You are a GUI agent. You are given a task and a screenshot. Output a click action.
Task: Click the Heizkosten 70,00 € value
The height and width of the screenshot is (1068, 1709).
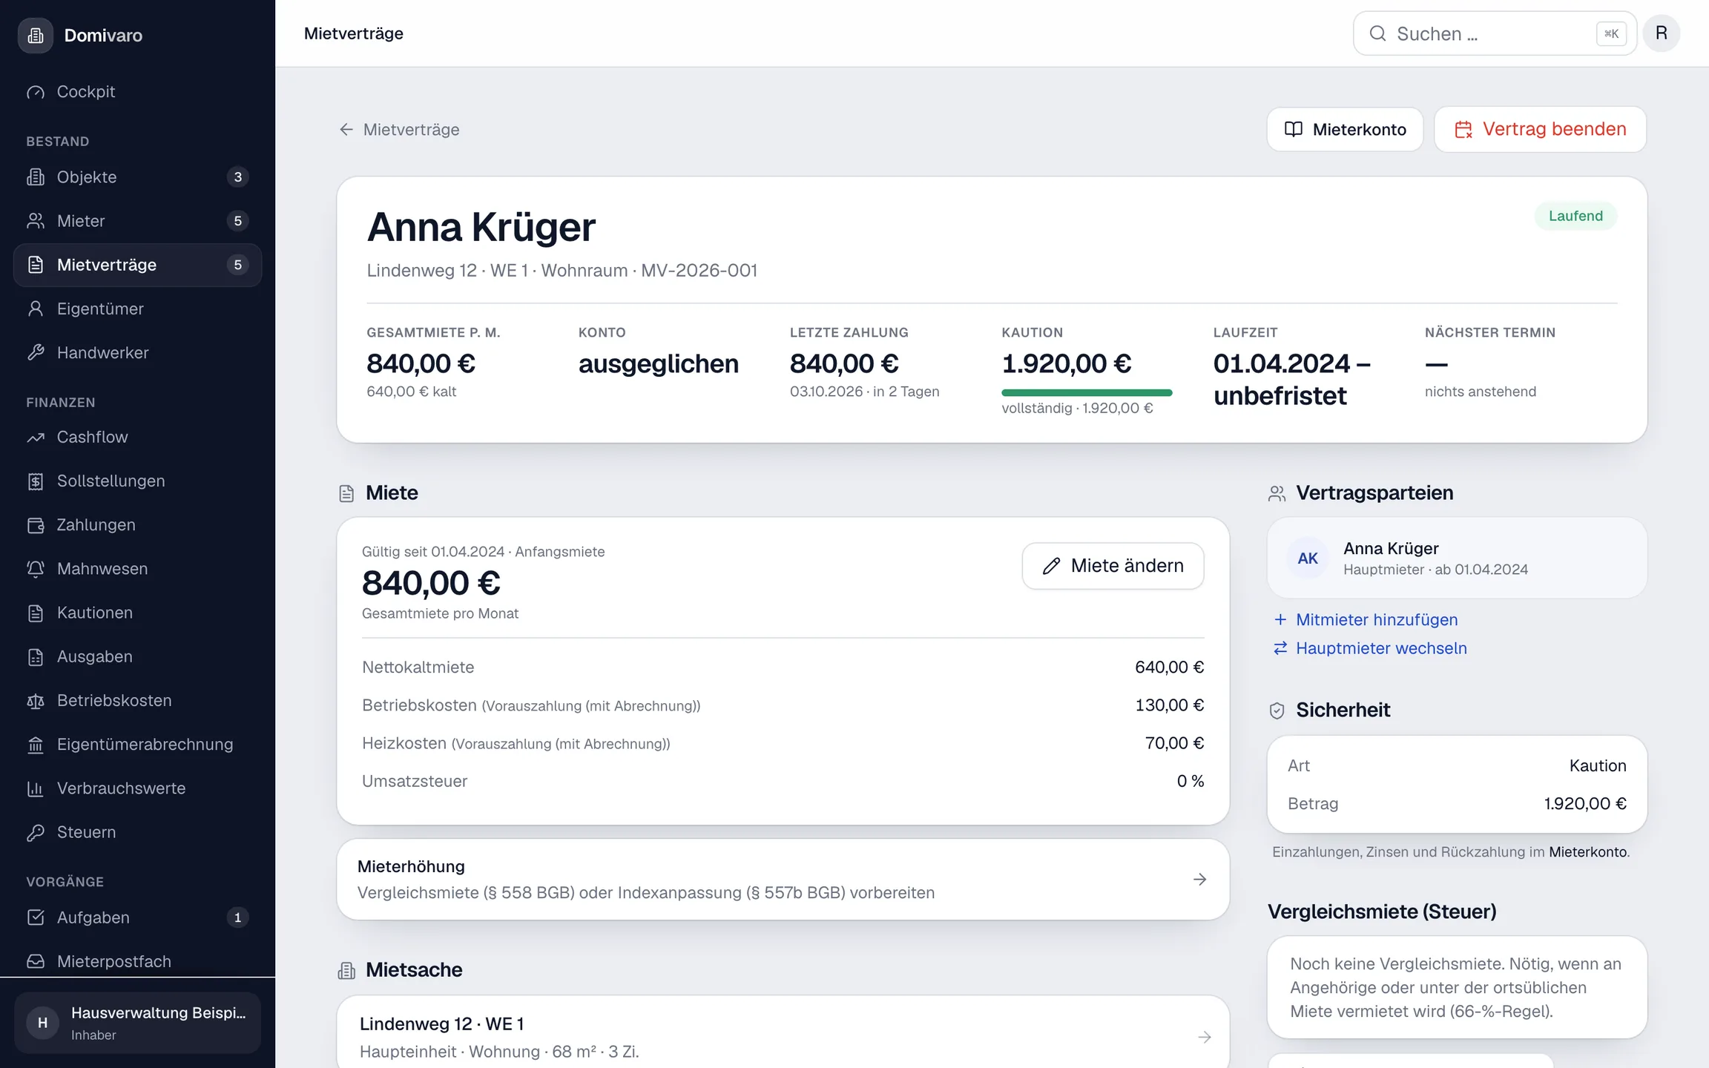(1174, 743)
